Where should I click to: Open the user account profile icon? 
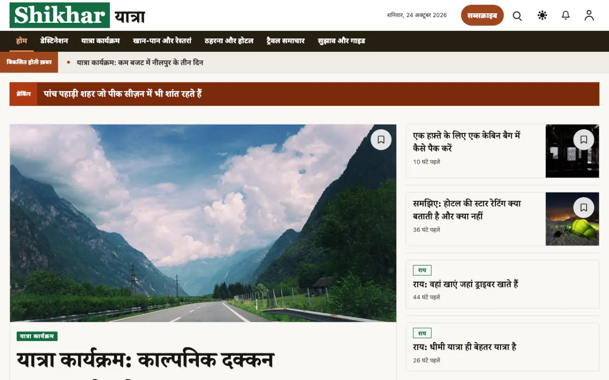click(589, 16)
